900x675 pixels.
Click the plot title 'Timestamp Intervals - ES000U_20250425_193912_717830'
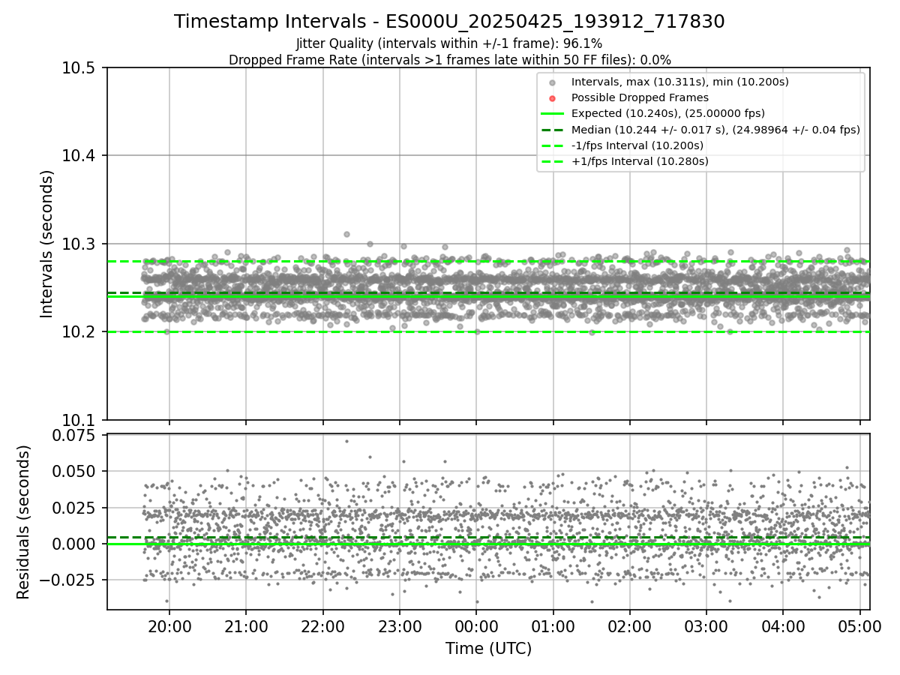click(449, 22)
